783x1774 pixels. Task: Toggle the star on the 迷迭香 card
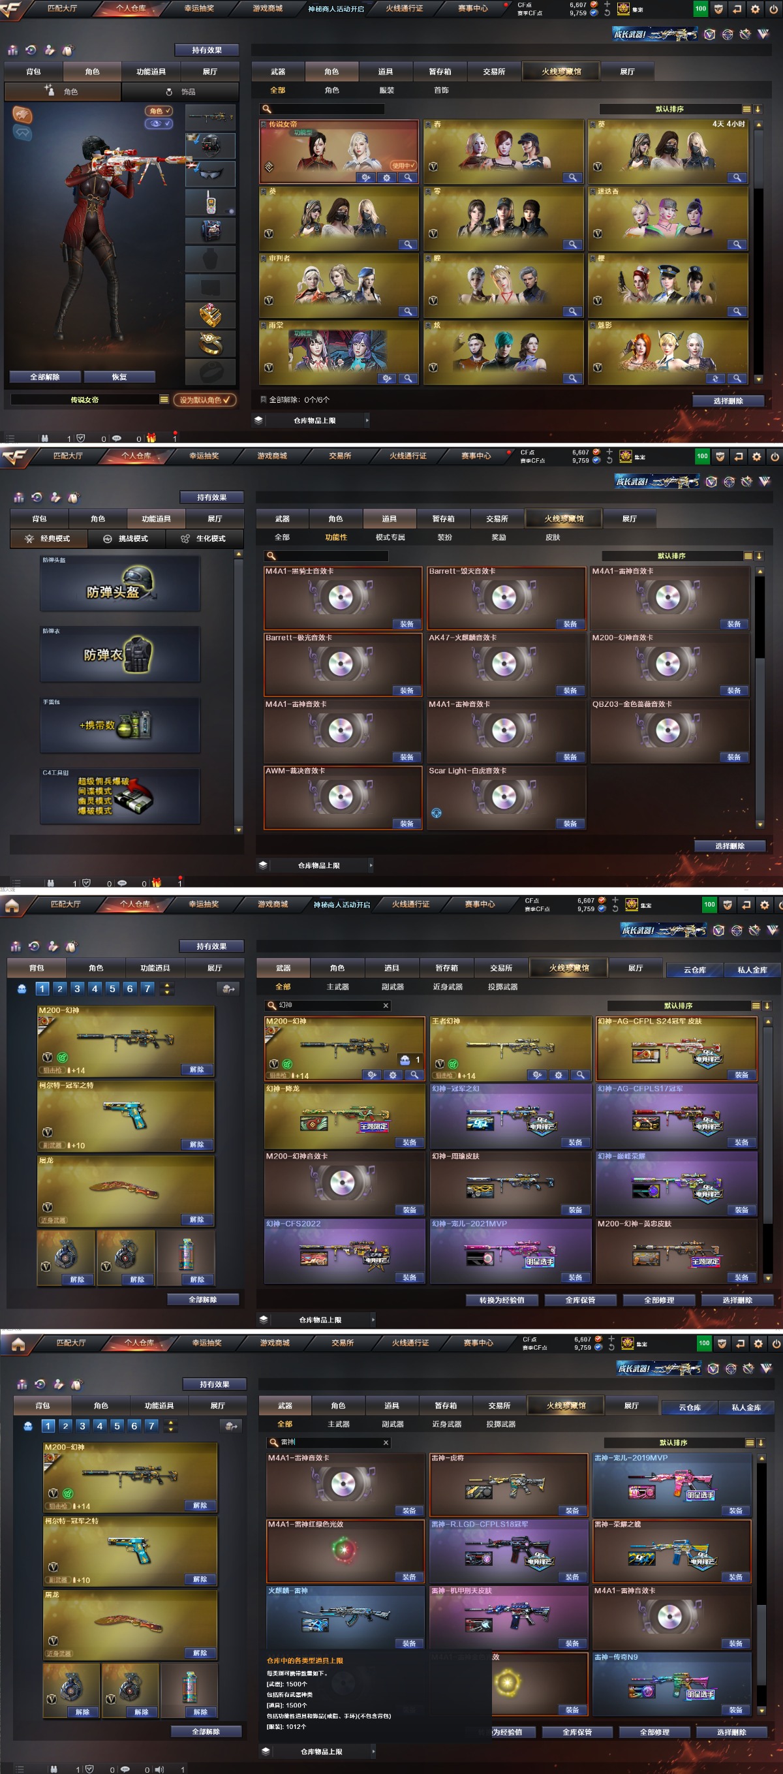pos(592,191)
